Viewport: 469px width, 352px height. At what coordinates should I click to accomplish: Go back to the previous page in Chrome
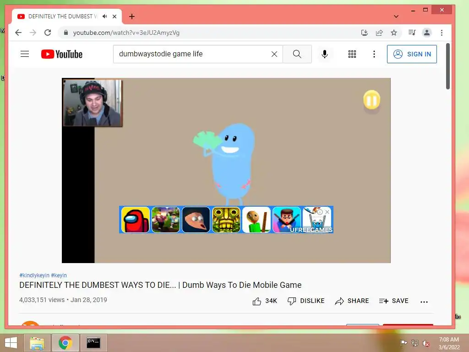click(x=18, y=33)
